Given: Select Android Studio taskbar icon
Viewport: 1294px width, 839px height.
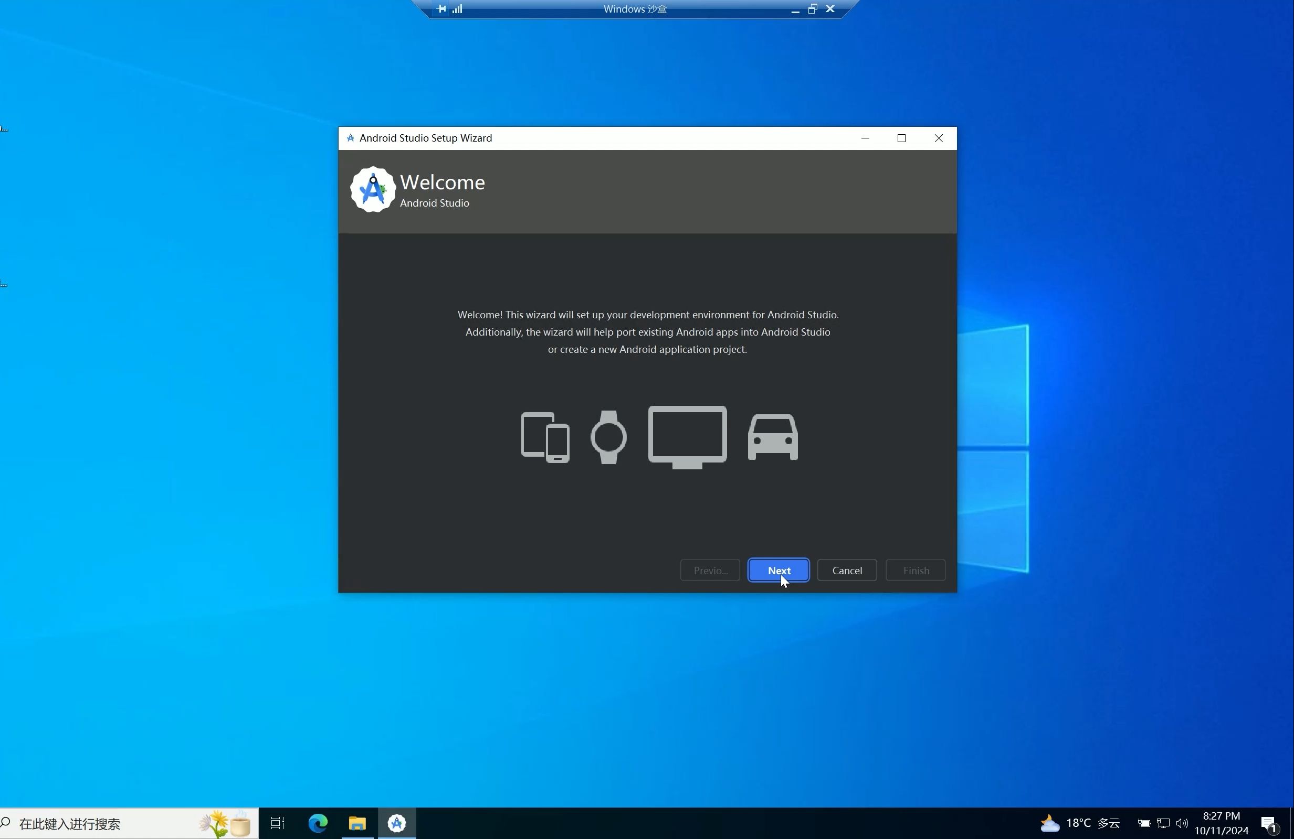Looking at the screenshot, I should point(397,823).
